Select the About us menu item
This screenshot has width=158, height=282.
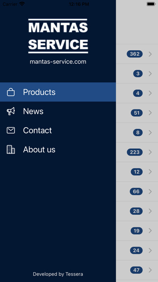coord(58,150)
